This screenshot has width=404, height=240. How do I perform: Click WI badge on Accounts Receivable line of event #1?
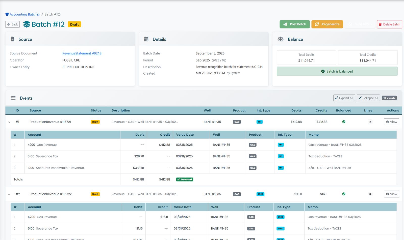click(x=281, y=168)
